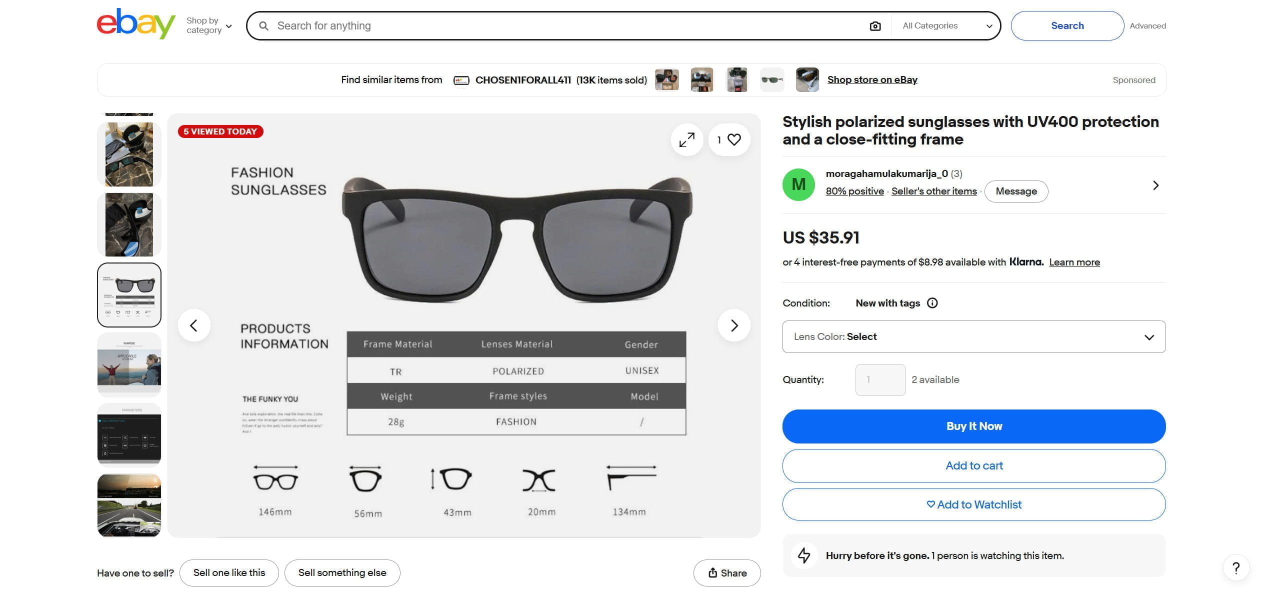The image size is (1263, 591).
Task: Message the seller
Action: point(1016,191)
